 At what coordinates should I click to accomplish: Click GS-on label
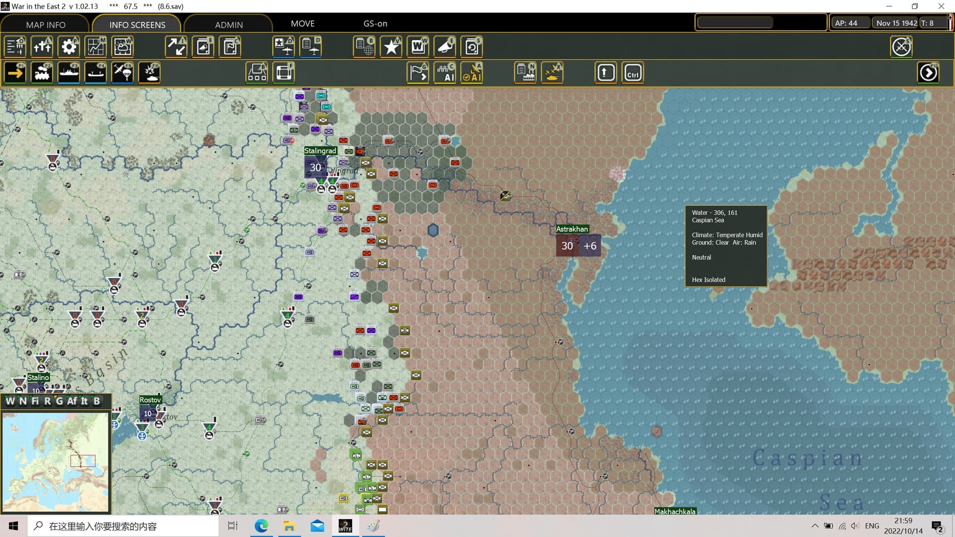[x=375, y=23]
